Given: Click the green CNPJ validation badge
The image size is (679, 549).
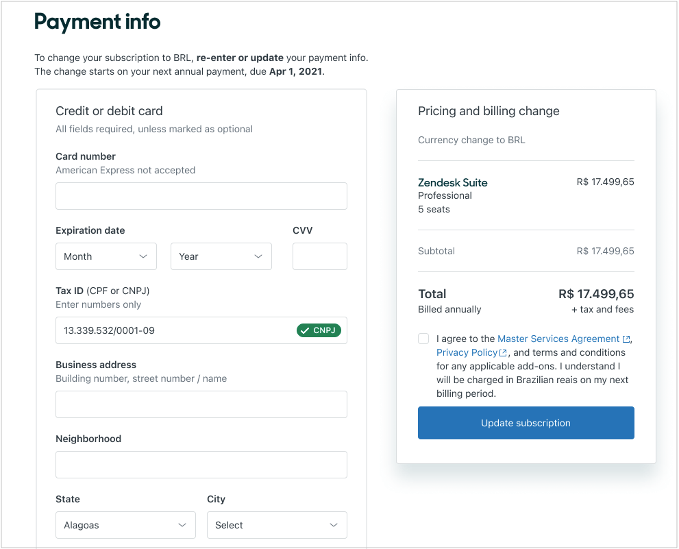Looking at the screenshot, I should (x=319, y=330).
